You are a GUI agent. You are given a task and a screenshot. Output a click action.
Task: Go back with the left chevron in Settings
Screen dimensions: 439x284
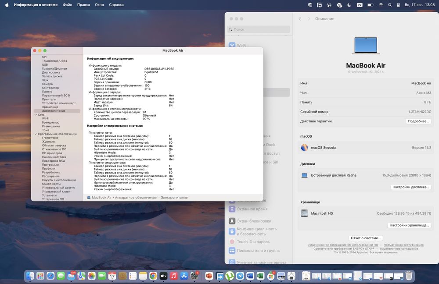[x=300, y=19]
